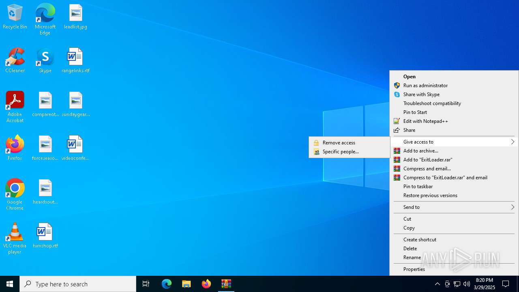Choose Delete in the context menu

(454, 249)
